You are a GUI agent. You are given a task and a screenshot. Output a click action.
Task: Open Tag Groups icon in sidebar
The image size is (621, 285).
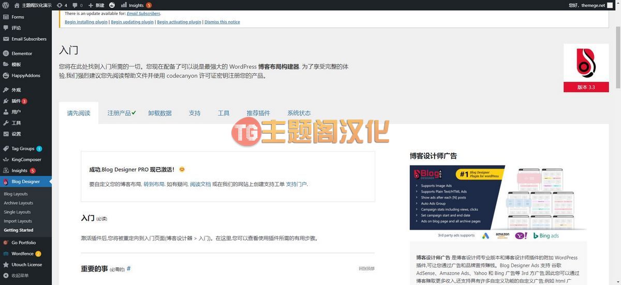click(x=6, y=148)
